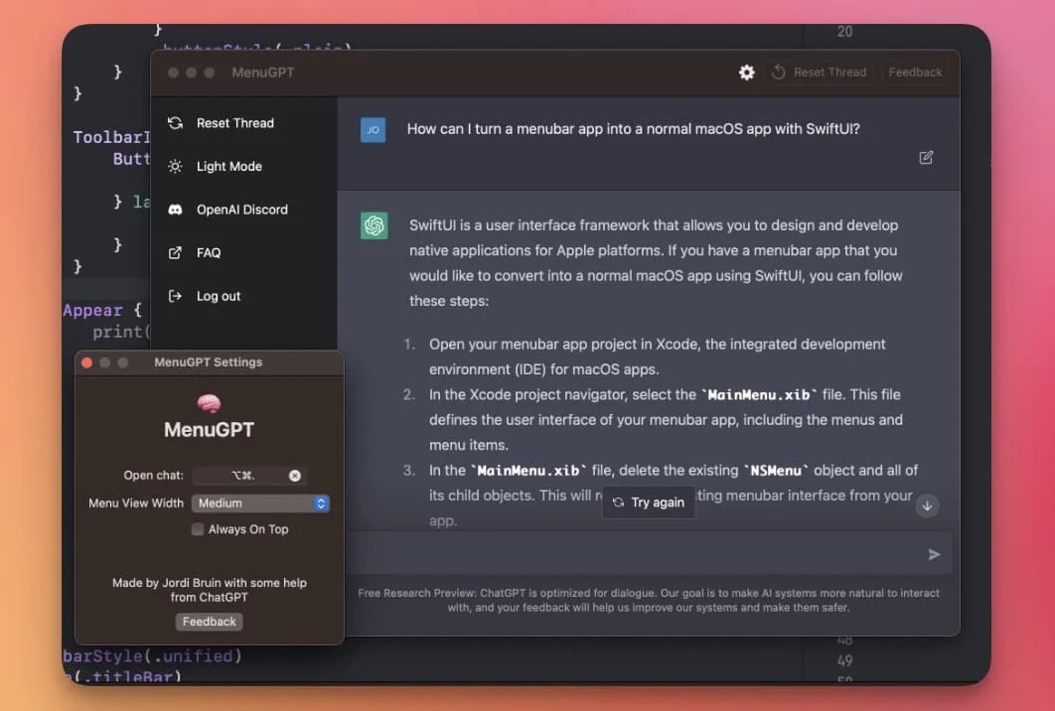This screenshot has height=711, width=1055.
Task: Click the Log out arrow icon
Action: [x=175, y=296]
